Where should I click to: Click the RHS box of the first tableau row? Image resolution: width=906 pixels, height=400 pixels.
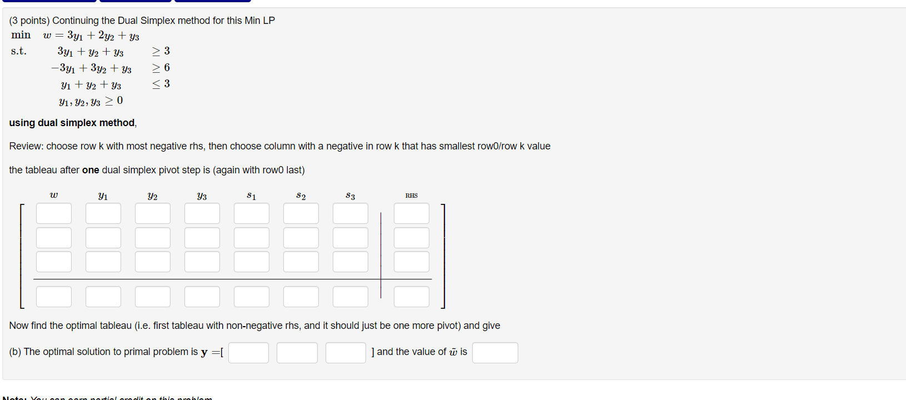tap(411, 213)
